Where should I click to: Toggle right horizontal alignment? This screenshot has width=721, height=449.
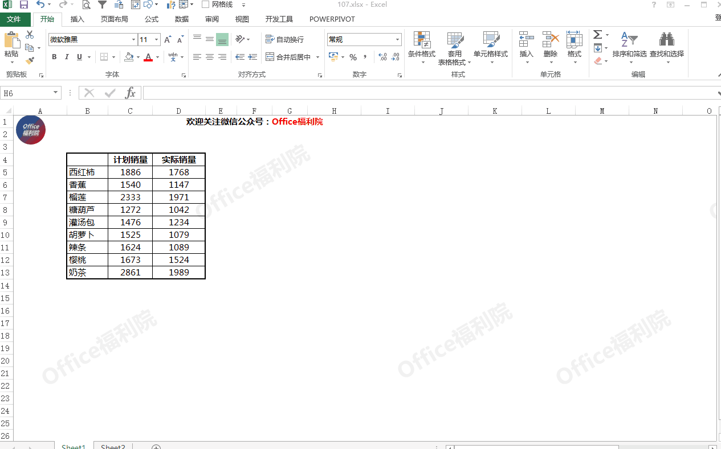point(222,57)
